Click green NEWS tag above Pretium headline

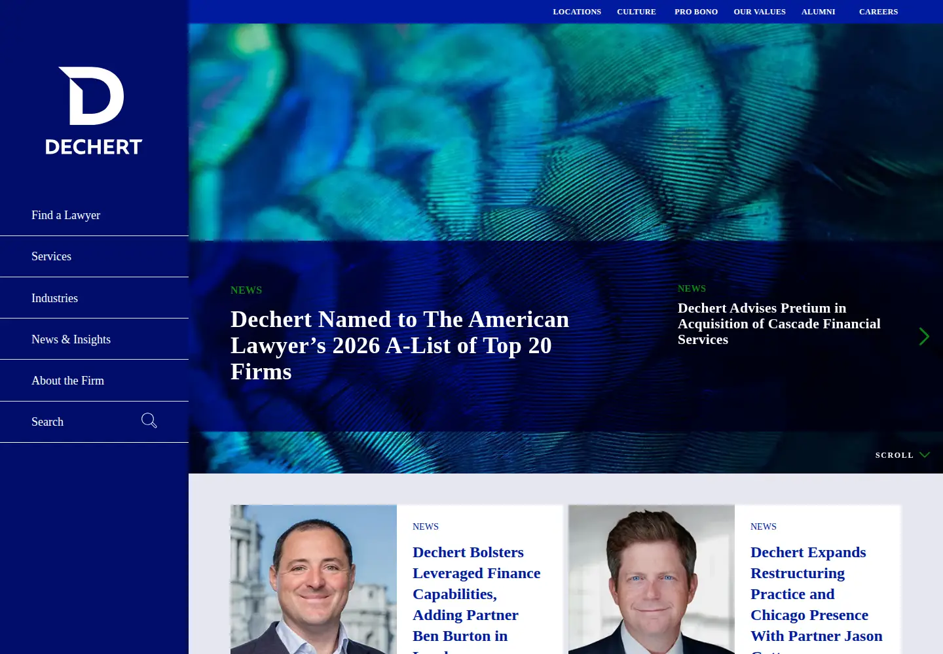click(x=692, y=288)
